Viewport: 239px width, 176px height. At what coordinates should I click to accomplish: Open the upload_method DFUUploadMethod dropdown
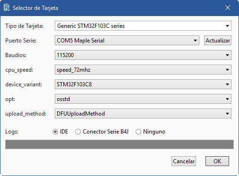[143, 114]
